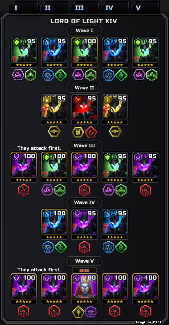Click the red claw-marks skill icon in Wave II
This screenshot has width=169, height=325.
[91, 131]
